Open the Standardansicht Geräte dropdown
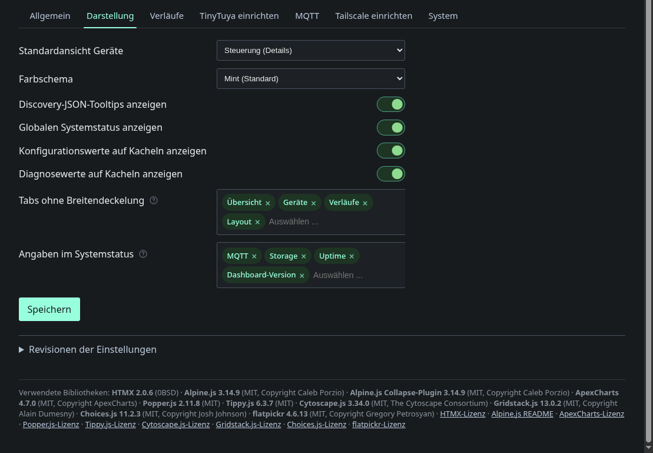The width and height of the screenshot is (653, 453). [311, 51]
